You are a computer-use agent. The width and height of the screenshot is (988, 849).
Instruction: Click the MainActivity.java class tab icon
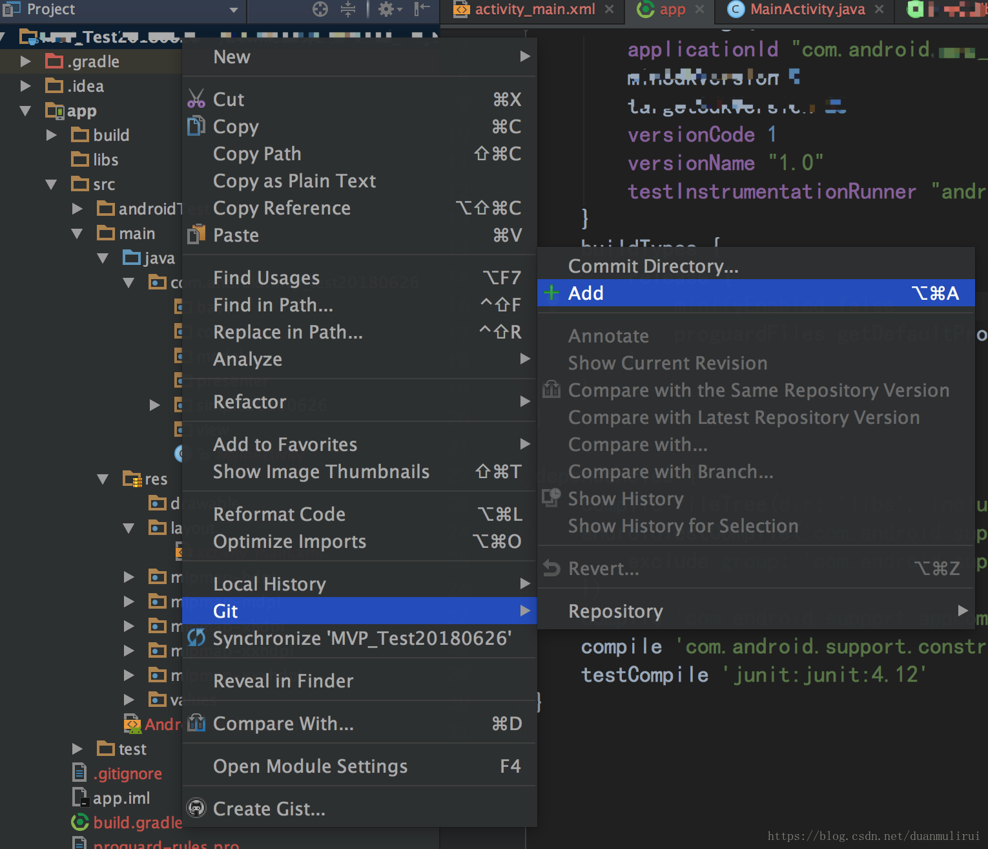tap(735, 9)
